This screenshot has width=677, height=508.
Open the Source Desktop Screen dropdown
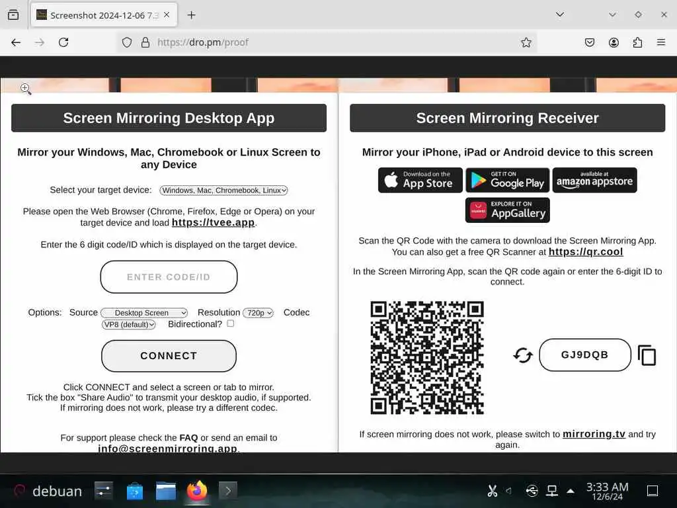(x=144, y=313)
